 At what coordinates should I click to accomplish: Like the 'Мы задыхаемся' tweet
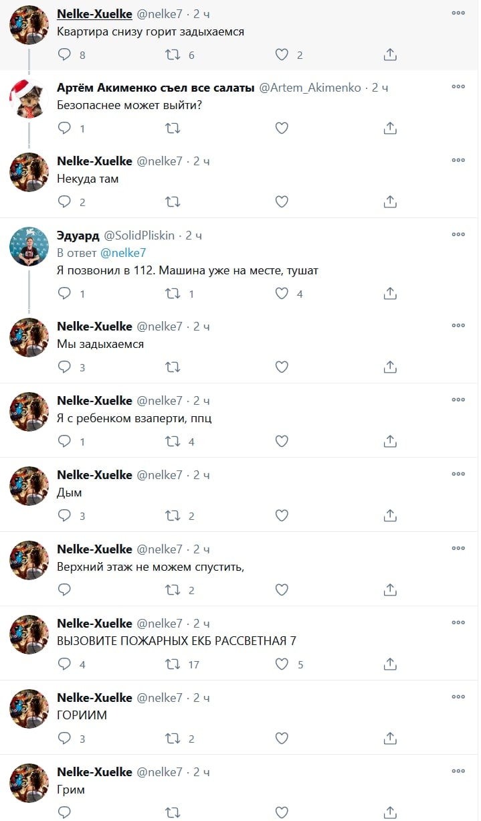coord(282,367)
